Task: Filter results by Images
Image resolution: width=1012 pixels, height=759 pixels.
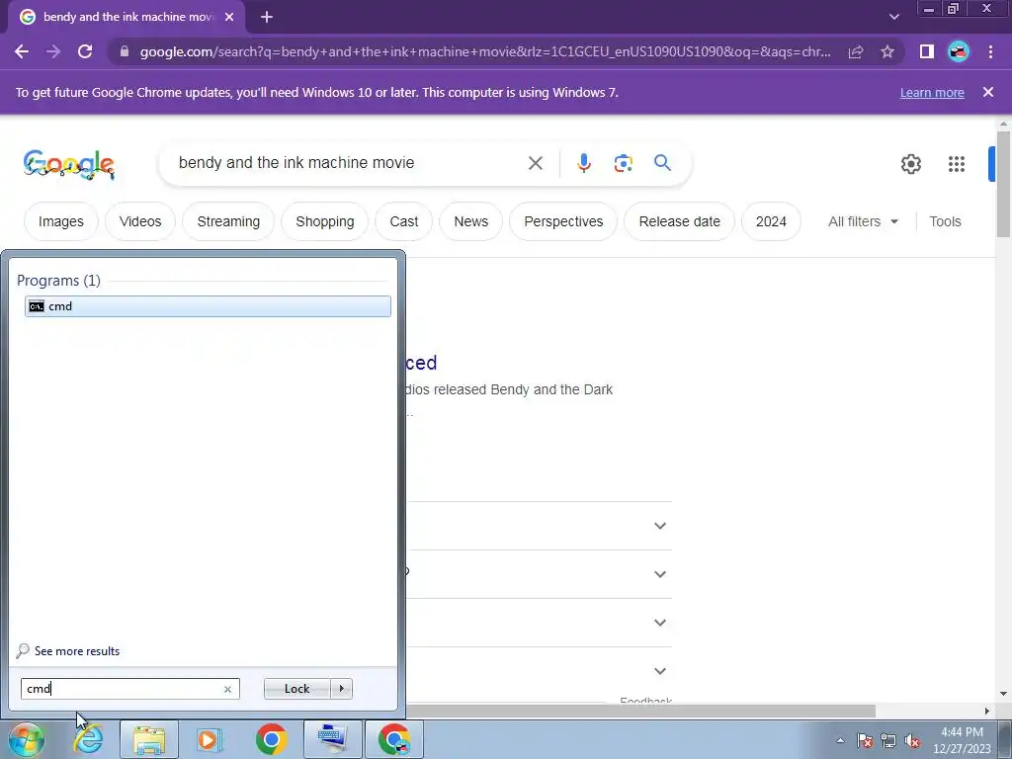Action: point(61,221)
